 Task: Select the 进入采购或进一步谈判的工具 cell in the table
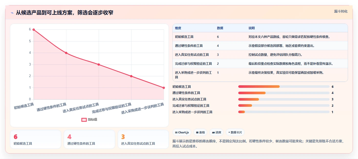pyautogui.click(x=193, y=75)
